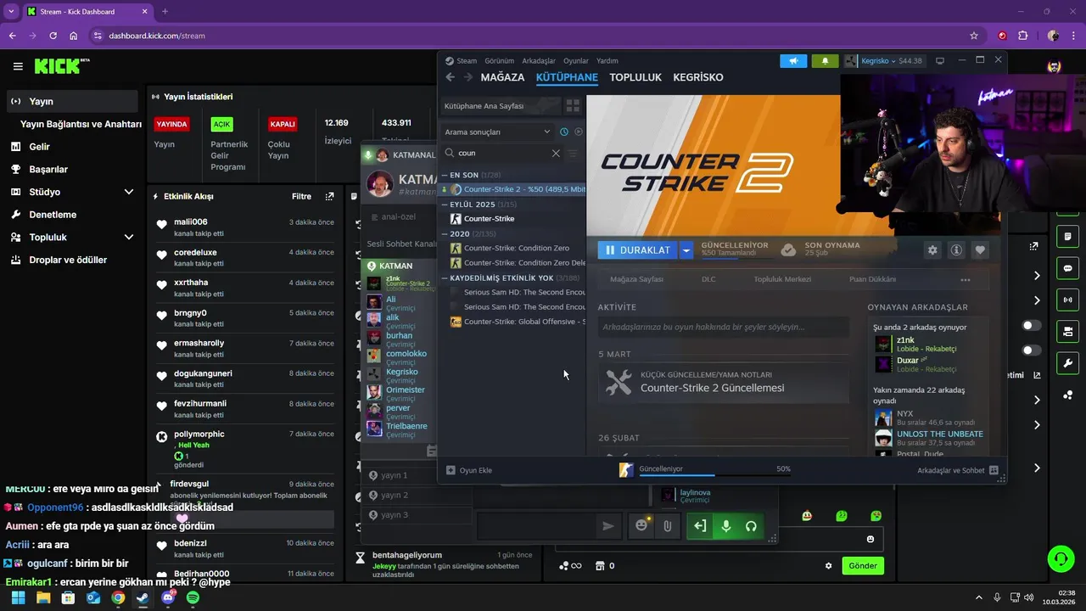Open the Oyunlar menu in Steam

click(x=576, y=61)
